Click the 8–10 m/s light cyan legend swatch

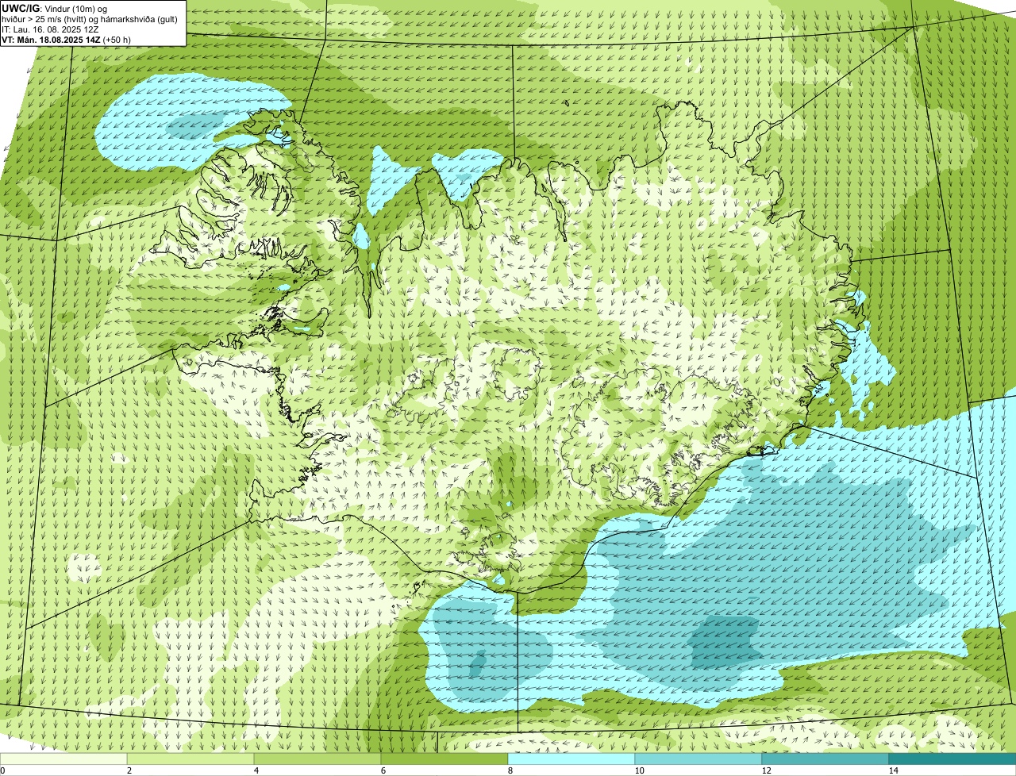571,759
